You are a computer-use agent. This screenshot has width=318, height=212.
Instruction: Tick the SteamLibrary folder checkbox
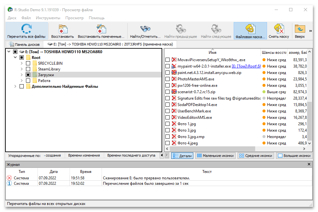pyautogui.click(x=28, y=69)
